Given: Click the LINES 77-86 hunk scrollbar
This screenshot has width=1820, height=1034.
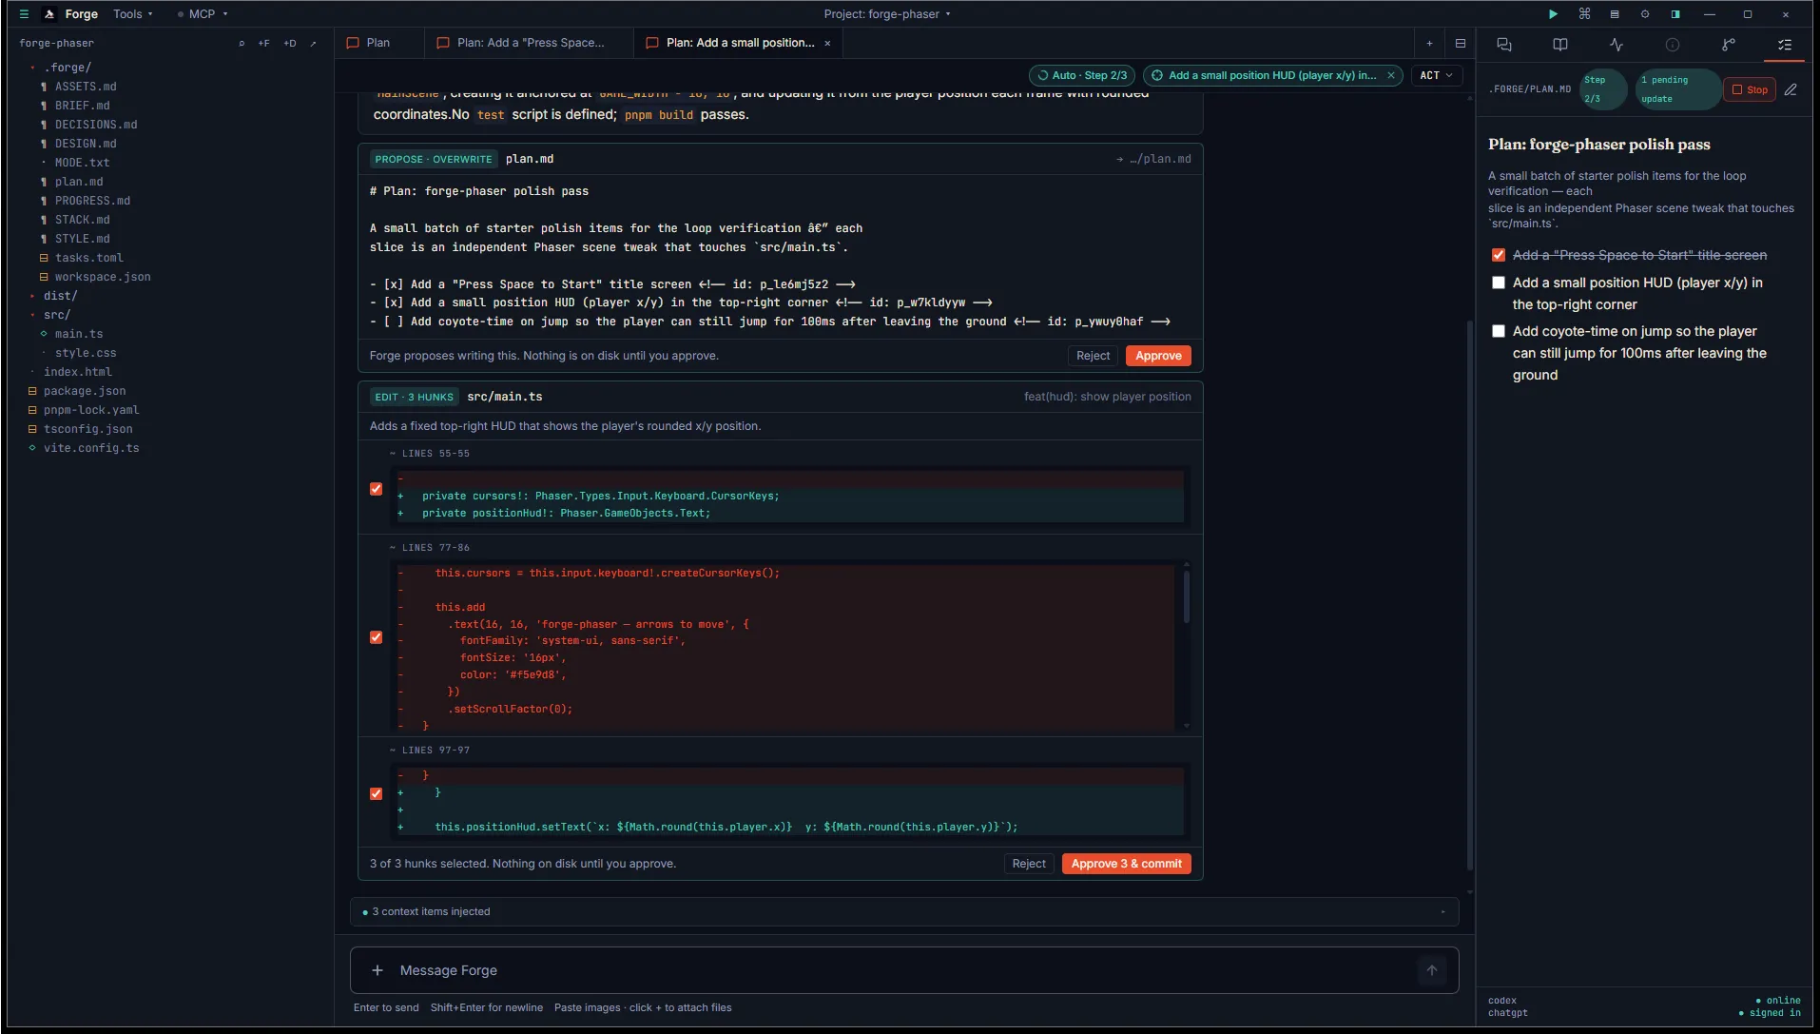Looking at the screenshot, I should click(1186, 597).
